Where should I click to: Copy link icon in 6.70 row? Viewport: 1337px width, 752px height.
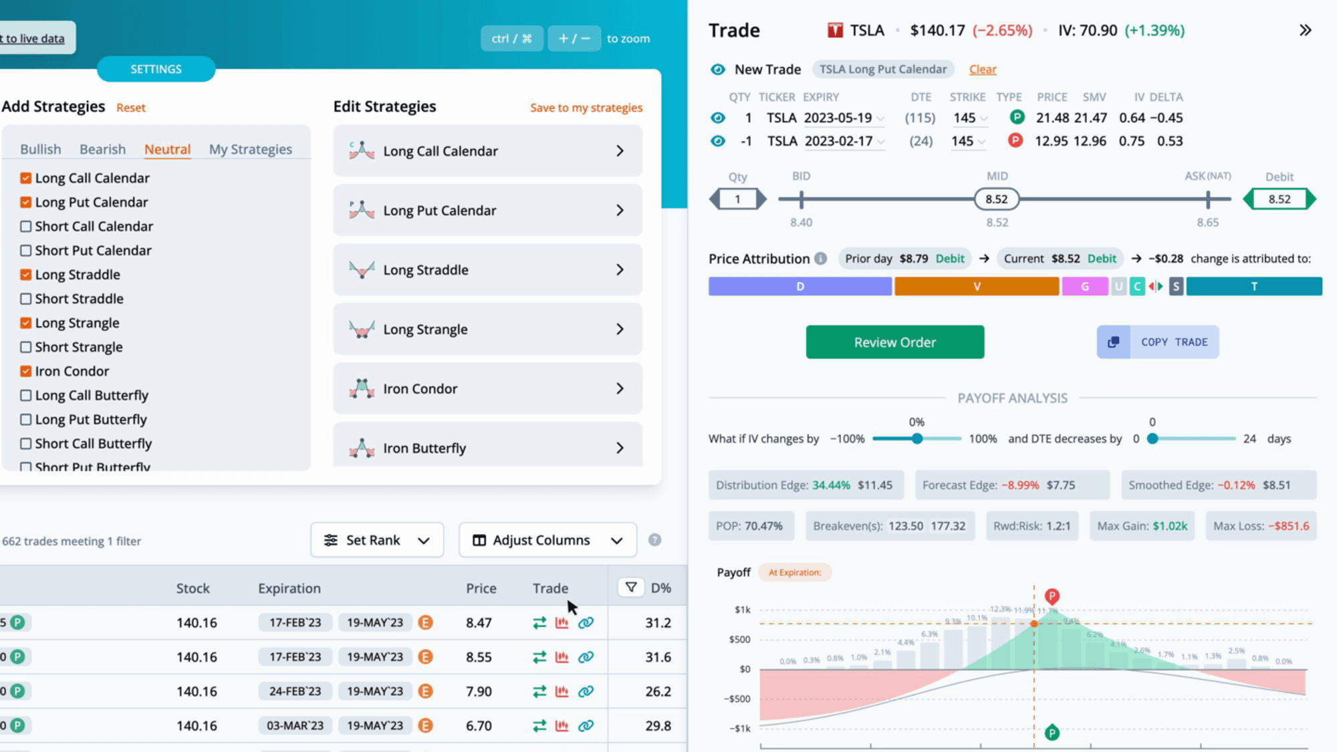pos(586,726)
